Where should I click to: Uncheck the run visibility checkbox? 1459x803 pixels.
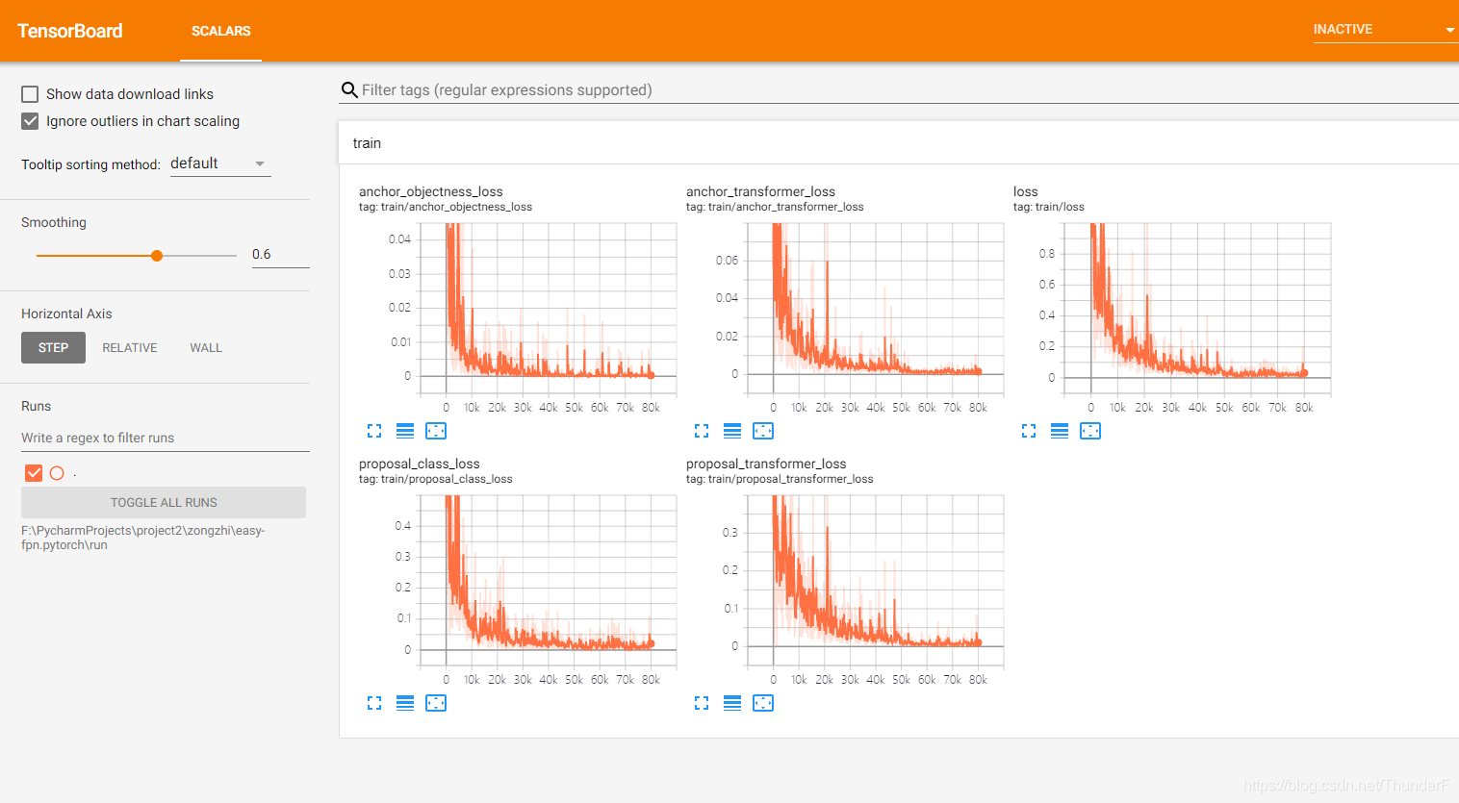(x=34, y=473)
